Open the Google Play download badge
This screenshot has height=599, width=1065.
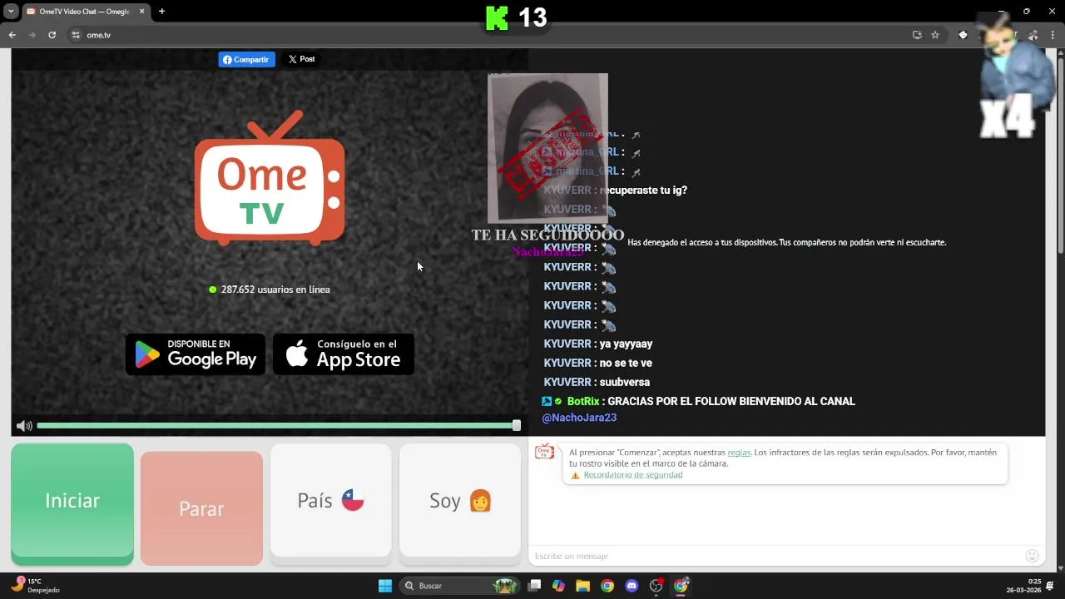click(196, 354)
